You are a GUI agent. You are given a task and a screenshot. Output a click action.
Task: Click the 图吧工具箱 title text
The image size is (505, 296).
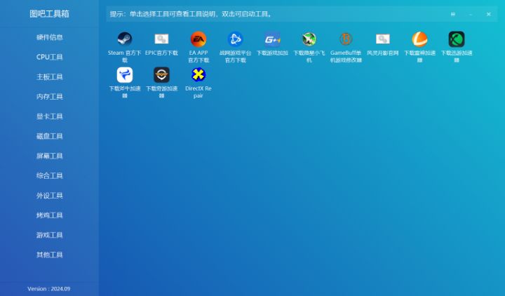click(x=49, y=13)
